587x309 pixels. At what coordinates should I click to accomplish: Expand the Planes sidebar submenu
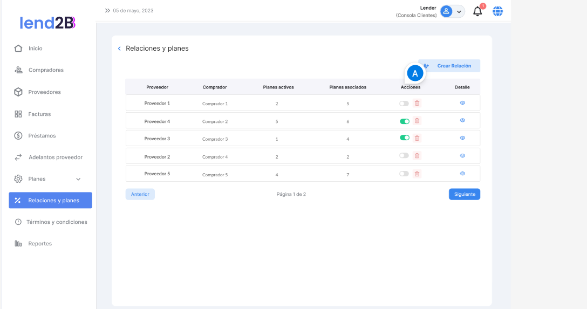(x=78, y=179)
